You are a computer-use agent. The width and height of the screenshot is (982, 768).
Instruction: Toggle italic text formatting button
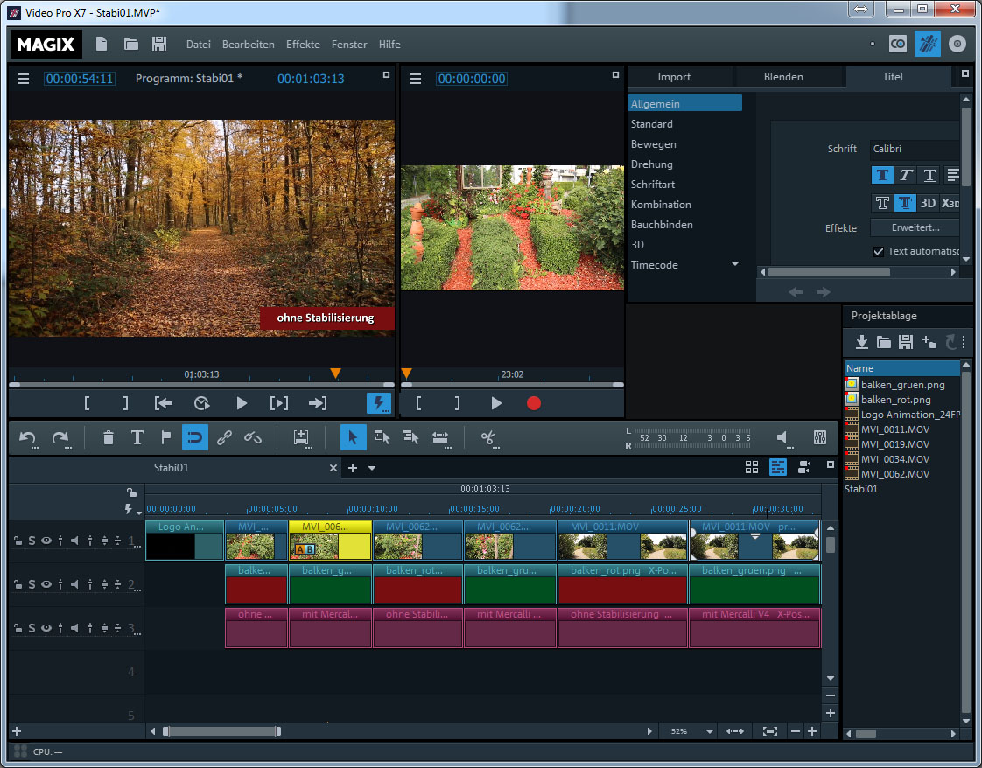coord(906,175)
